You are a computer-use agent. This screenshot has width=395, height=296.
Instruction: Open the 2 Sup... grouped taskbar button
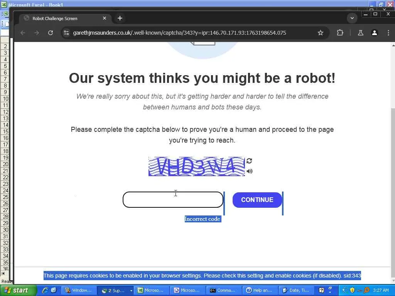coord(115,290)
